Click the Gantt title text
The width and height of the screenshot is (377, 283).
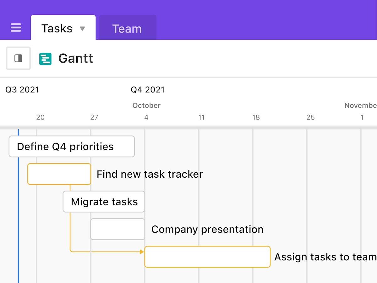pyautogui.click(x=75, y=58)
